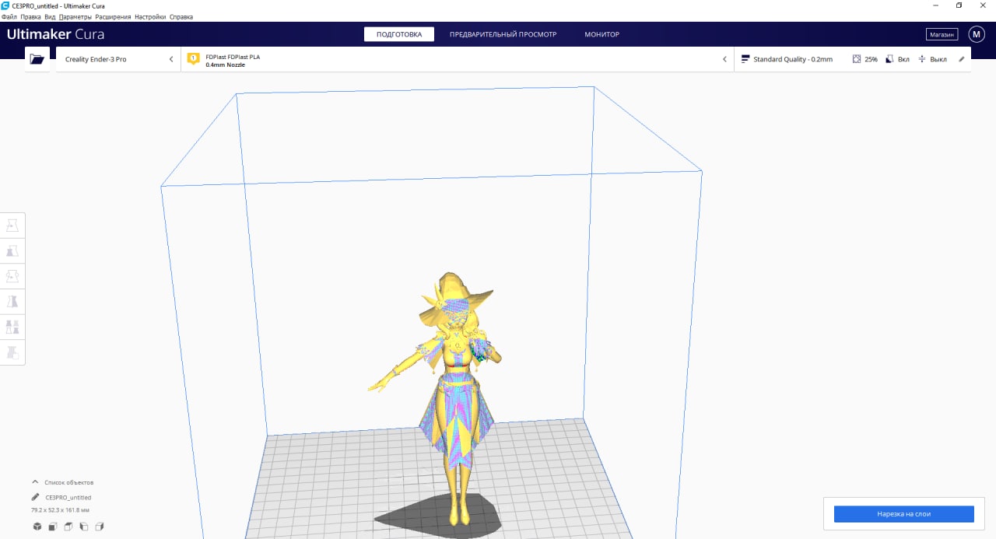Edit print settings with pencil icon
The width and height of the screenshot is (996, 539).
961,59
